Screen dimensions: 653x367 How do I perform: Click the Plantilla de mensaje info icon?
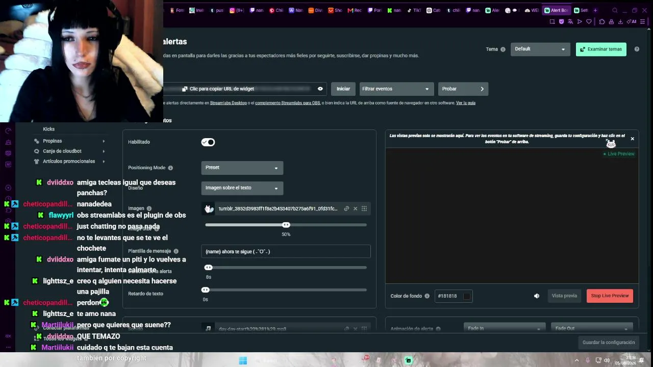(176, 251)
